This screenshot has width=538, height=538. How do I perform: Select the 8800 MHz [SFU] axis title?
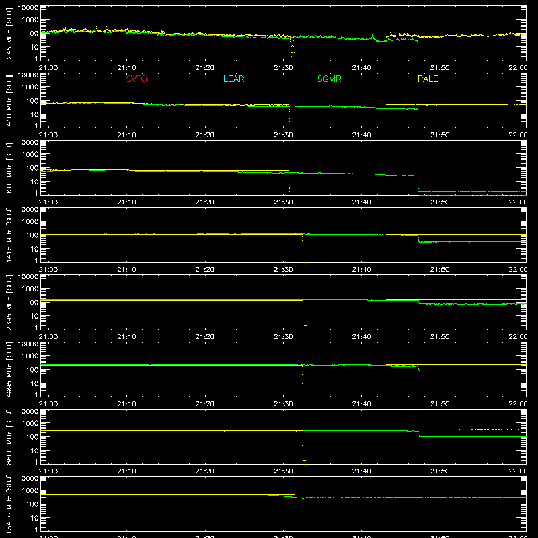coord(9,437)
